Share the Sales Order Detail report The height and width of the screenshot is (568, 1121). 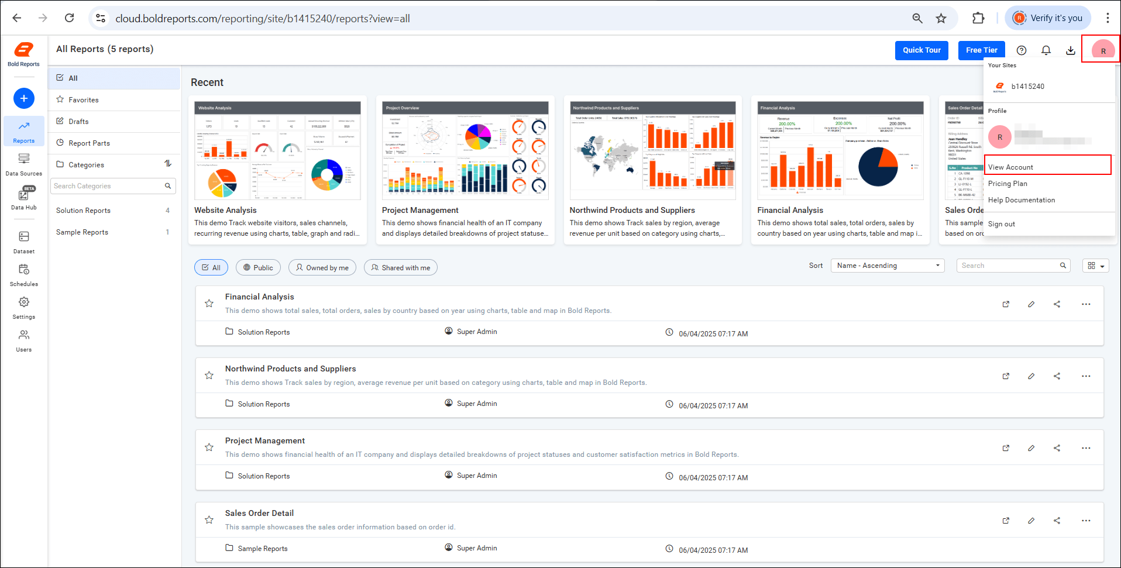coord(1057,521)
